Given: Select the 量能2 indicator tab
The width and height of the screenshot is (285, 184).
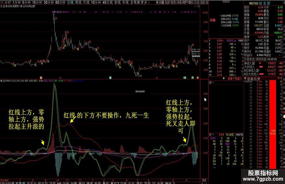Looking at the screenshot, I should pos(115,183).
